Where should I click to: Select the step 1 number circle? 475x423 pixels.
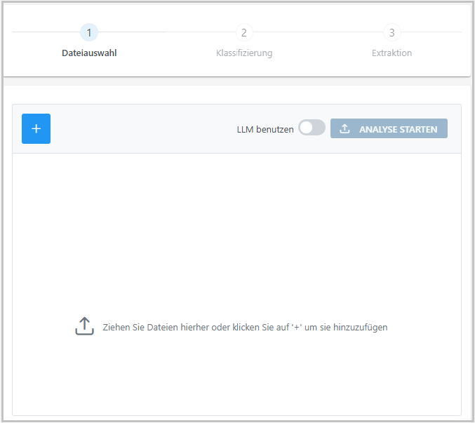(x=88, y=32)
